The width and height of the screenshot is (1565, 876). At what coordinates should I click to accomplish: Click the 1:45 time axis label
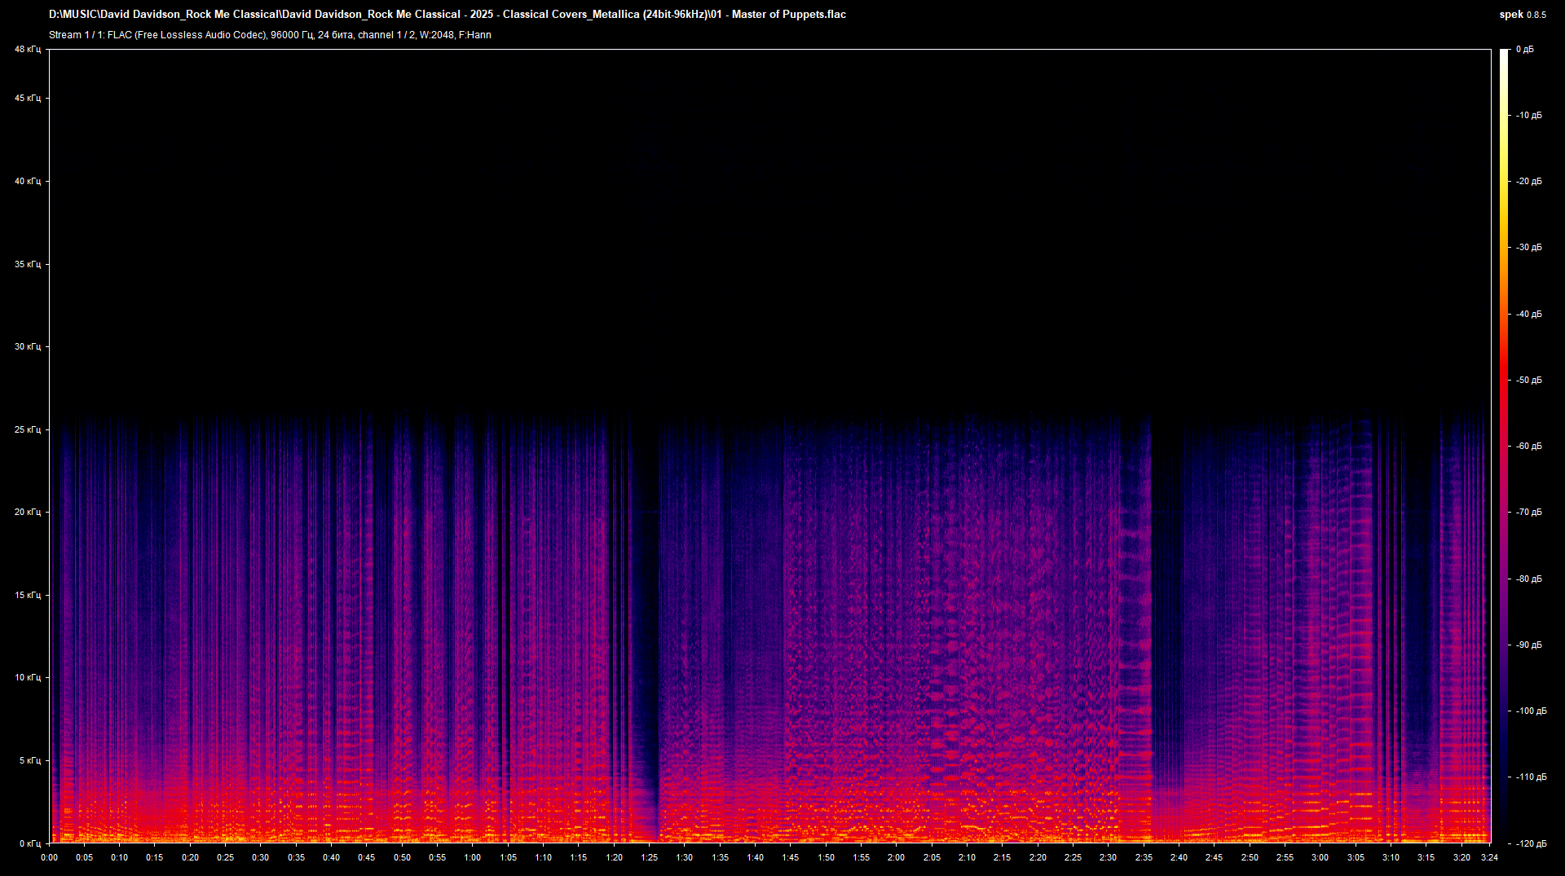(791, 857)
